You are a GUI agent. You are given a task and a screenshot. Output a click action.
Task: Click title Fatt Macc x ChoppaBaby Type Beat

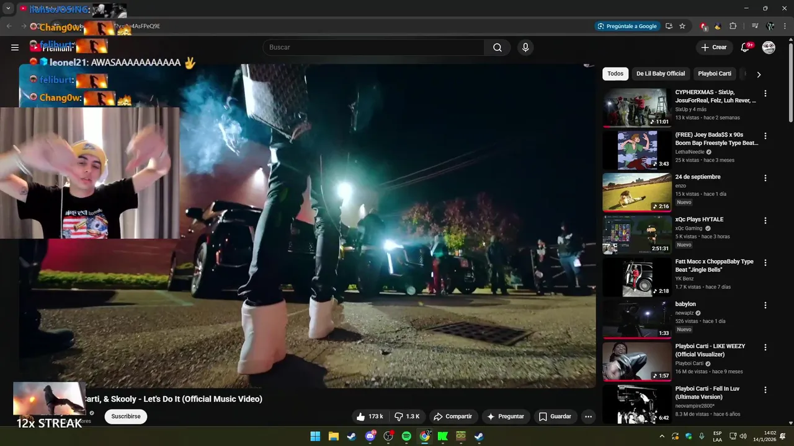tap(715, 266)
